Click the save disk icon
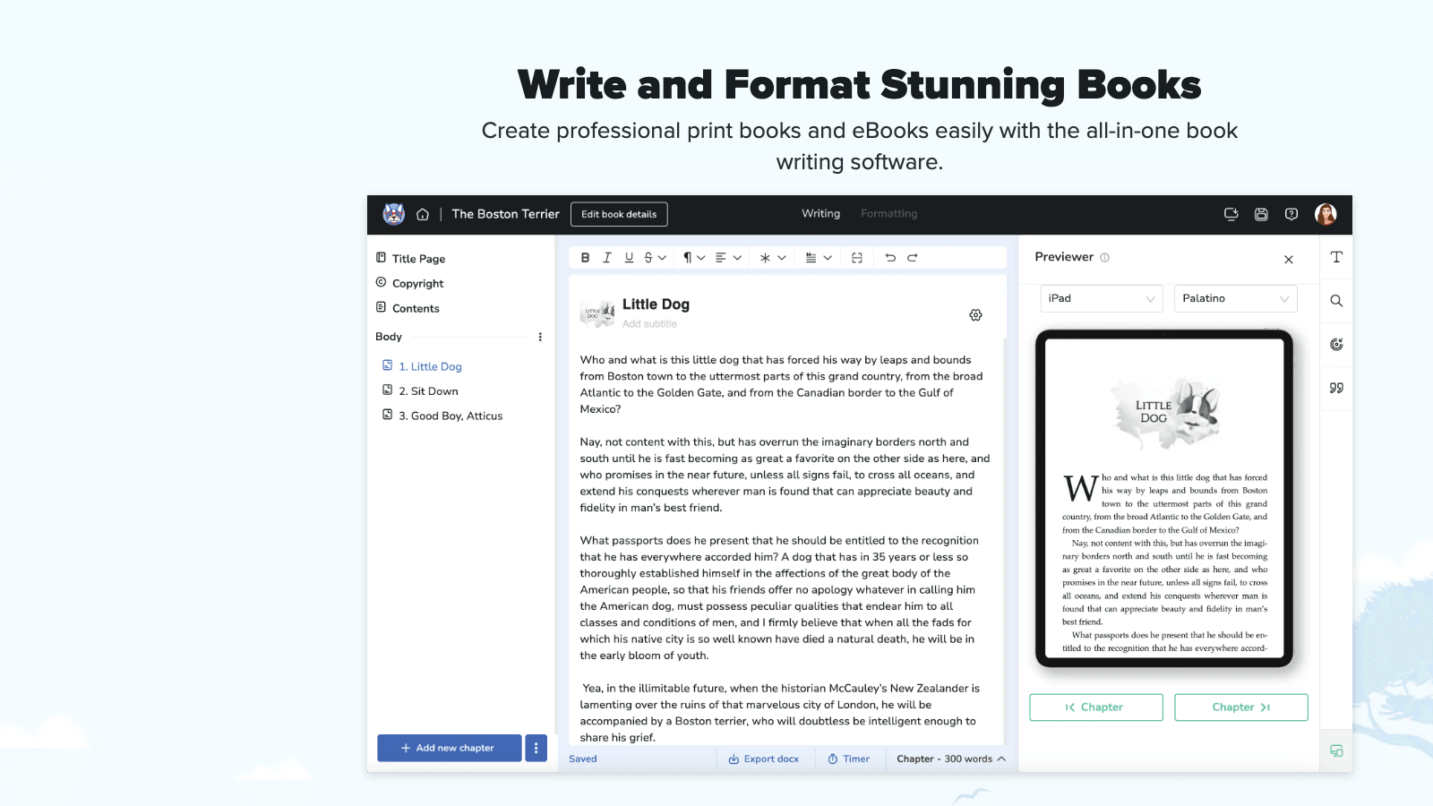The width and height of the screenshot is (1433, 806). click(1261, 214)
